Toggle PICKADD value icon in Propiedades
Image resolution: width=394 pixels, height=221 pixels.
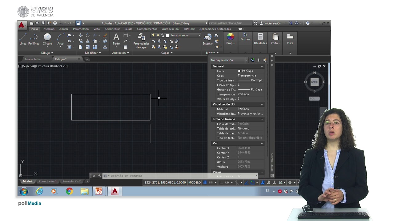point(252,60)
